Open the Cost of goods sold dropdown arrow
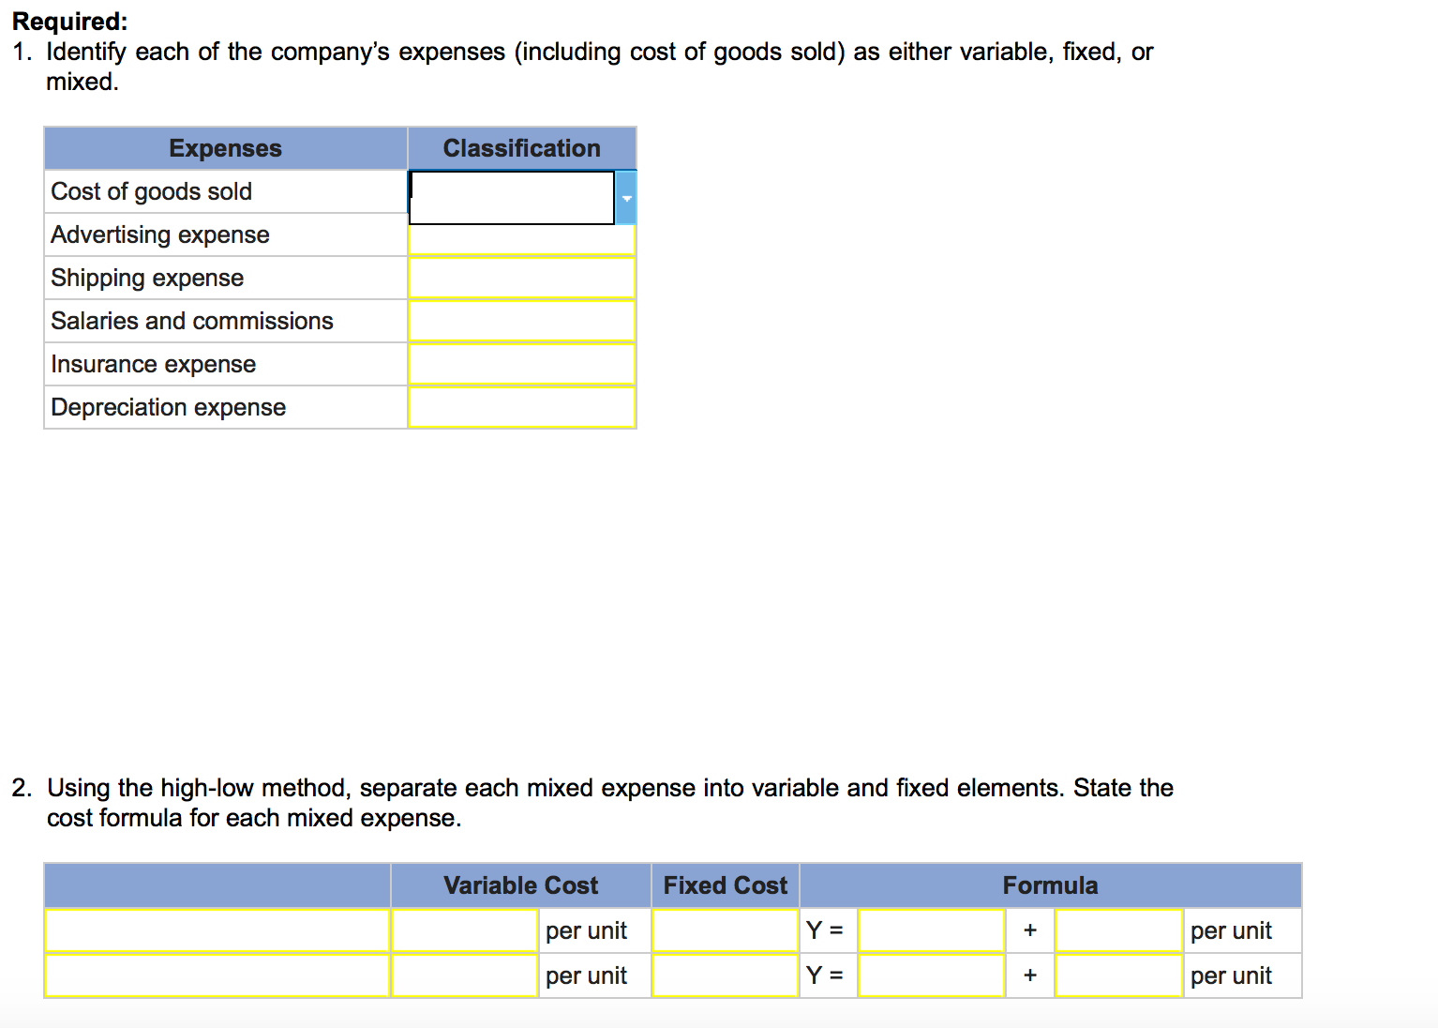Viewport: 1438px width, 1028px height. (626, 198)
